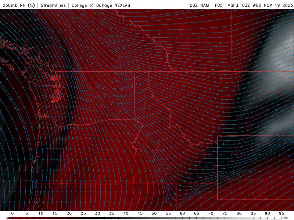
Task: Click the 'Streamlines' label in header
Action: 53,5
